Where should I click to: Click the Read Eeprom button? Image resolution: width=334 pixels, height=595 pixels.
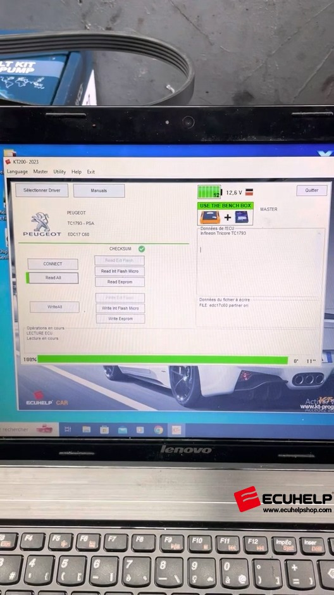point(120,282)
